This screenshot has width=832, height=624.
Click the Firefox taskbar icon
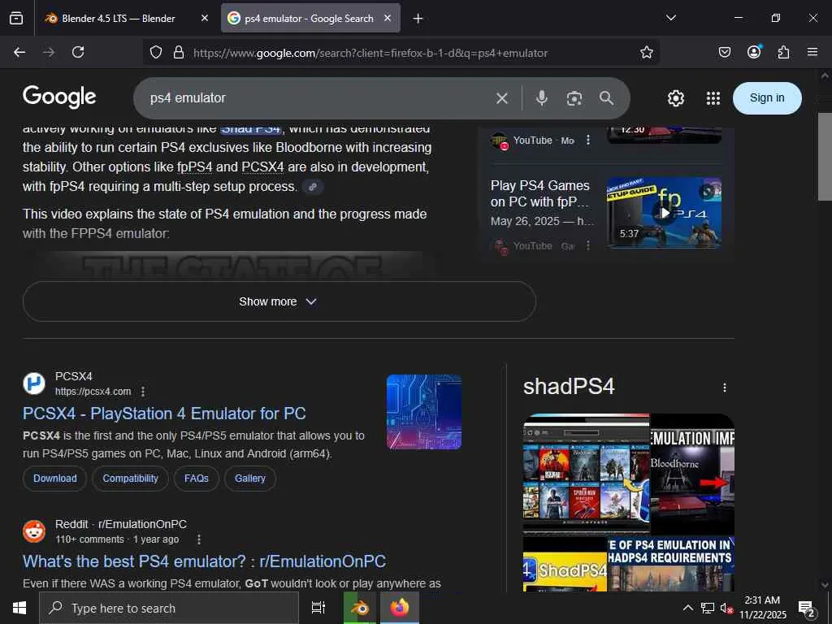click(x=400, y=608)
